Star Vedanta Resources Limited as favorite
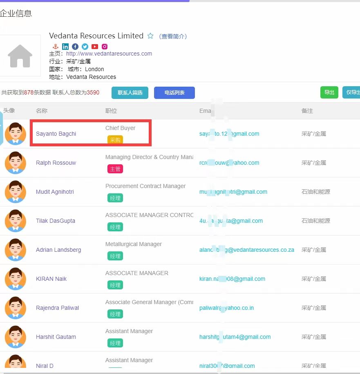Image resolution: width=360 pixels, height=374 pixels. coord(150,36)
